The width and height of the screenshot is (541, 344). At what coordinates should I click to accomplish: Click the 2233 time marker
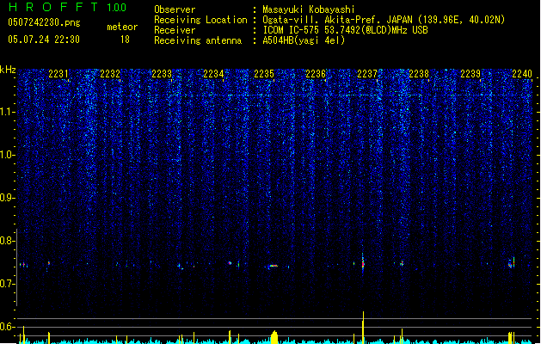(x=162, y=74)
